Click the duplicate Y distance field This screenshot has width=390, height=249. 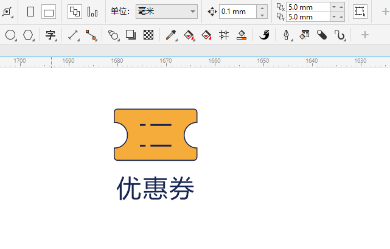click(x=308, y=17)
